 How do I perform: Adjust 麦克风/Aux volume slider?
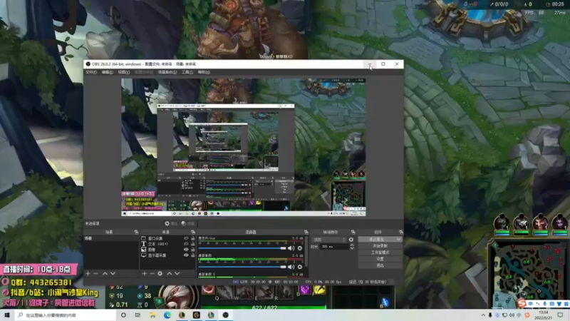242,248
